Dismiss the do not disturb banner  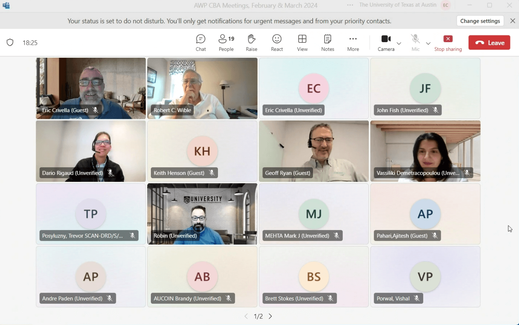click(x=513, y=21)
